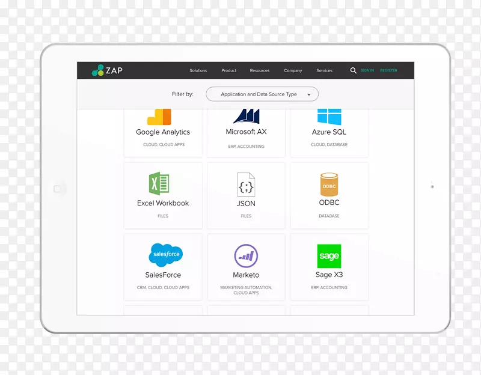Click the SIGN IN link
Screen dimensions: 481x375
(x=367, y=70)
